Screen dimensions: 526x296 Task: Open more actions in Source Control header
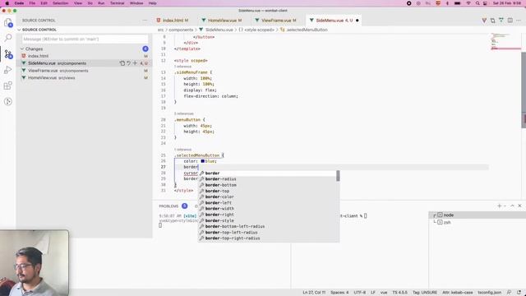coord(145,20)
